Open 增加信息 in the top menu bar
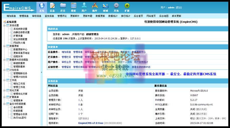 click(11, 16)
